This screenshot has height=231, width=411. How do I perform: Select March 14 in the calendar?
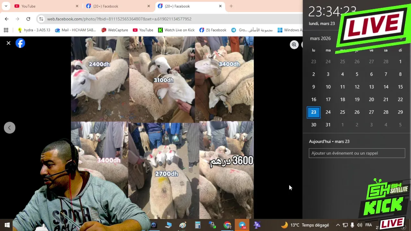[386, 87]
